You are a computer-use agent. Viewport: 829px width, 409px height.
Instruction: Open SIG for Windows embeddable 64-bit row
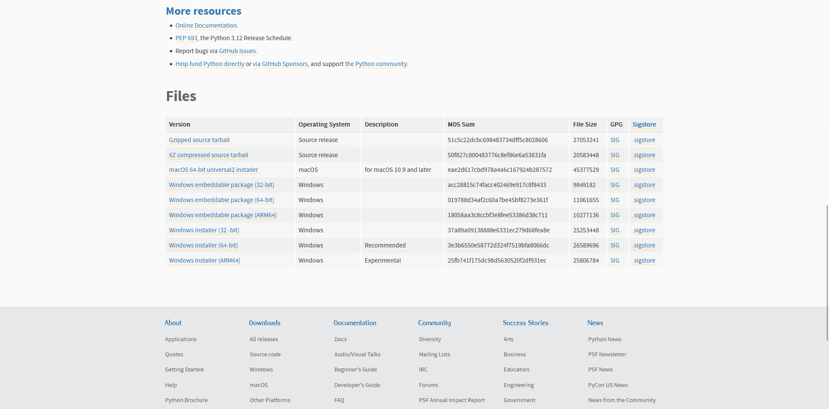(x=615, y=200)
